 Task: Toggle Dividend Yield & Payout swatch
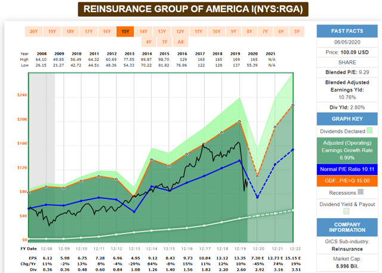click(x=346, y=211)
